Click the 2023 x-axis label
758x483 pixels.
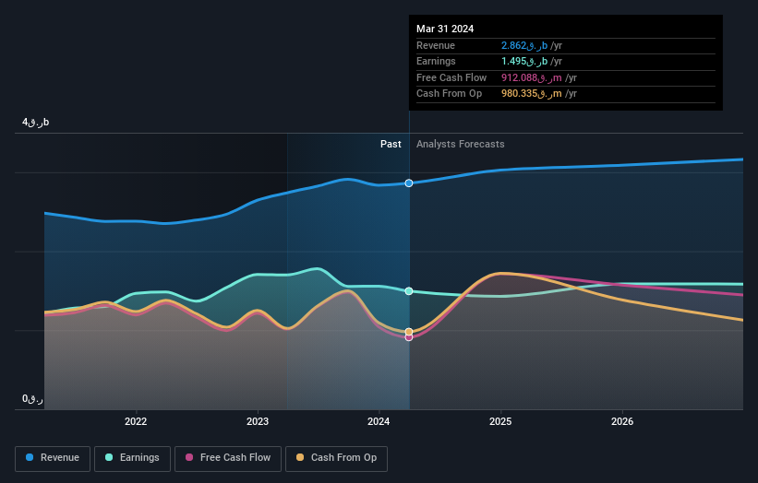coord(258,422)
